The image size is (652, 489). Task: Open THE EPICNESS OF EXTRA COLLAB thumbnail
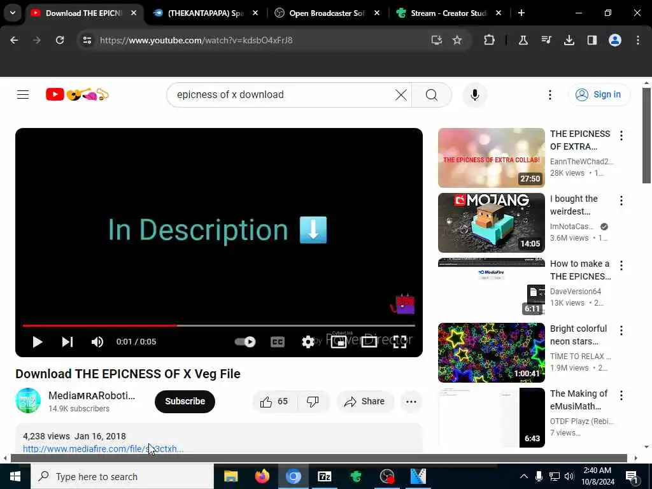coord(491,158)
